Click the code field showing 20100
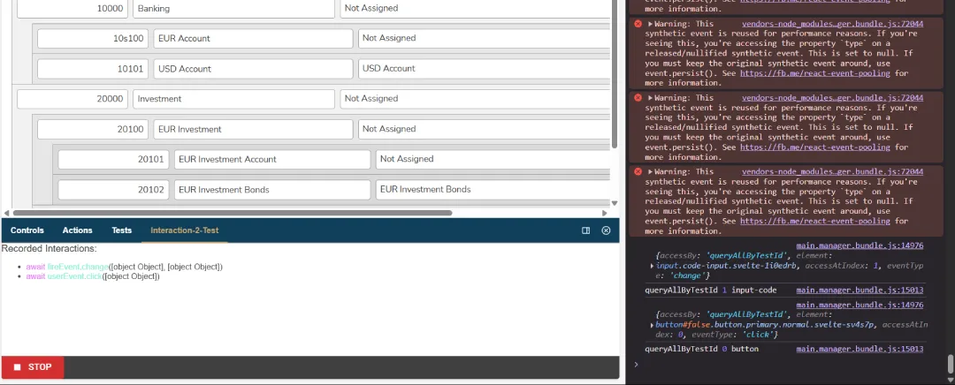Viewport: 955px width, 385px height. pos(93,130)
